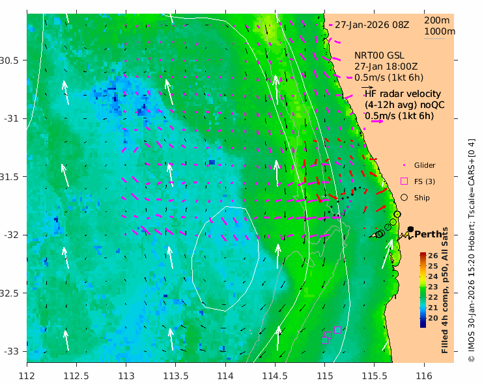Click the Glider legend magenta dot
The image size is (482, 385).
tap(404, 165)
